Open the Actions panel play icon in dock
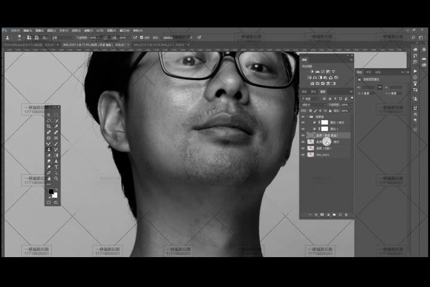This screenshot has height=287, width=430. pos(415,71)
